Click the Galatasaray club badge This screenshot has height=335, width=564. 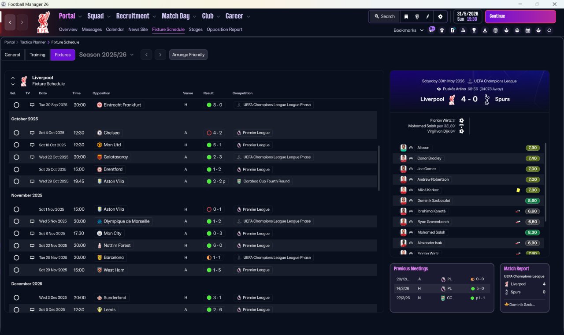(100, 157)
